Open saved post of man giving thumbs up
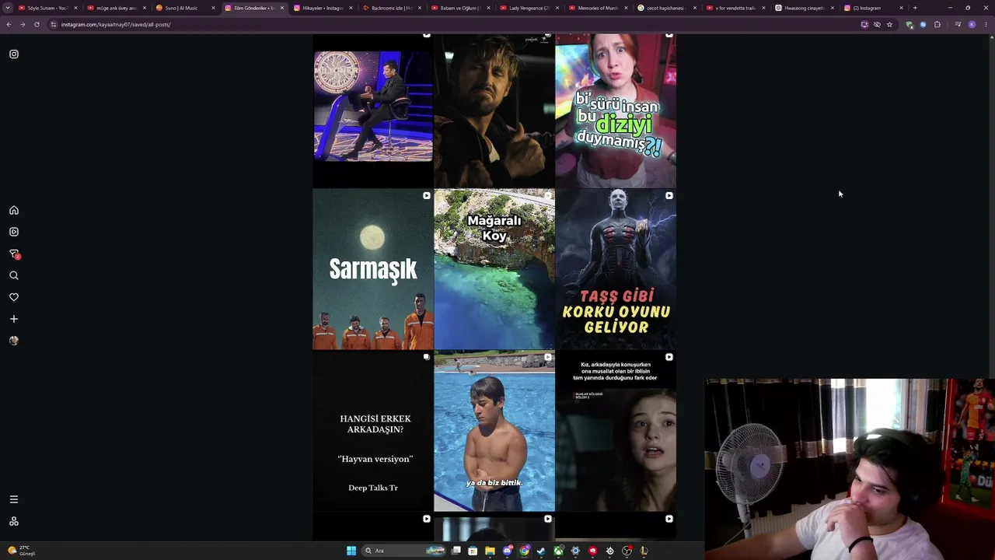This screenshot has height=560, width=995. 494,109
